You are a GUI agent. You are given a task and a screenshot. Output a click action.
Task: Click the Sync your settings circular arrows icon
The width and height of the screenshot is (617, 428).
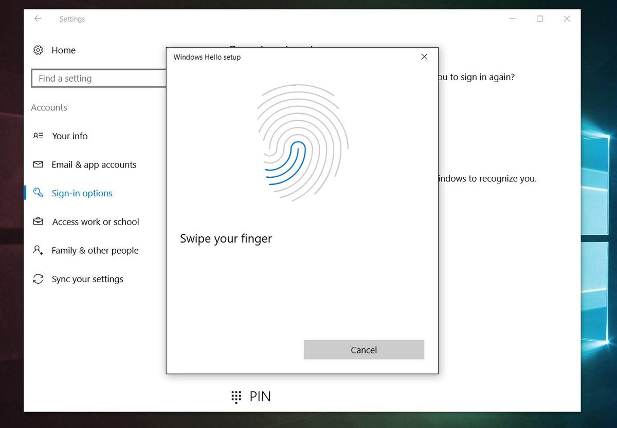tap(38, 278)
